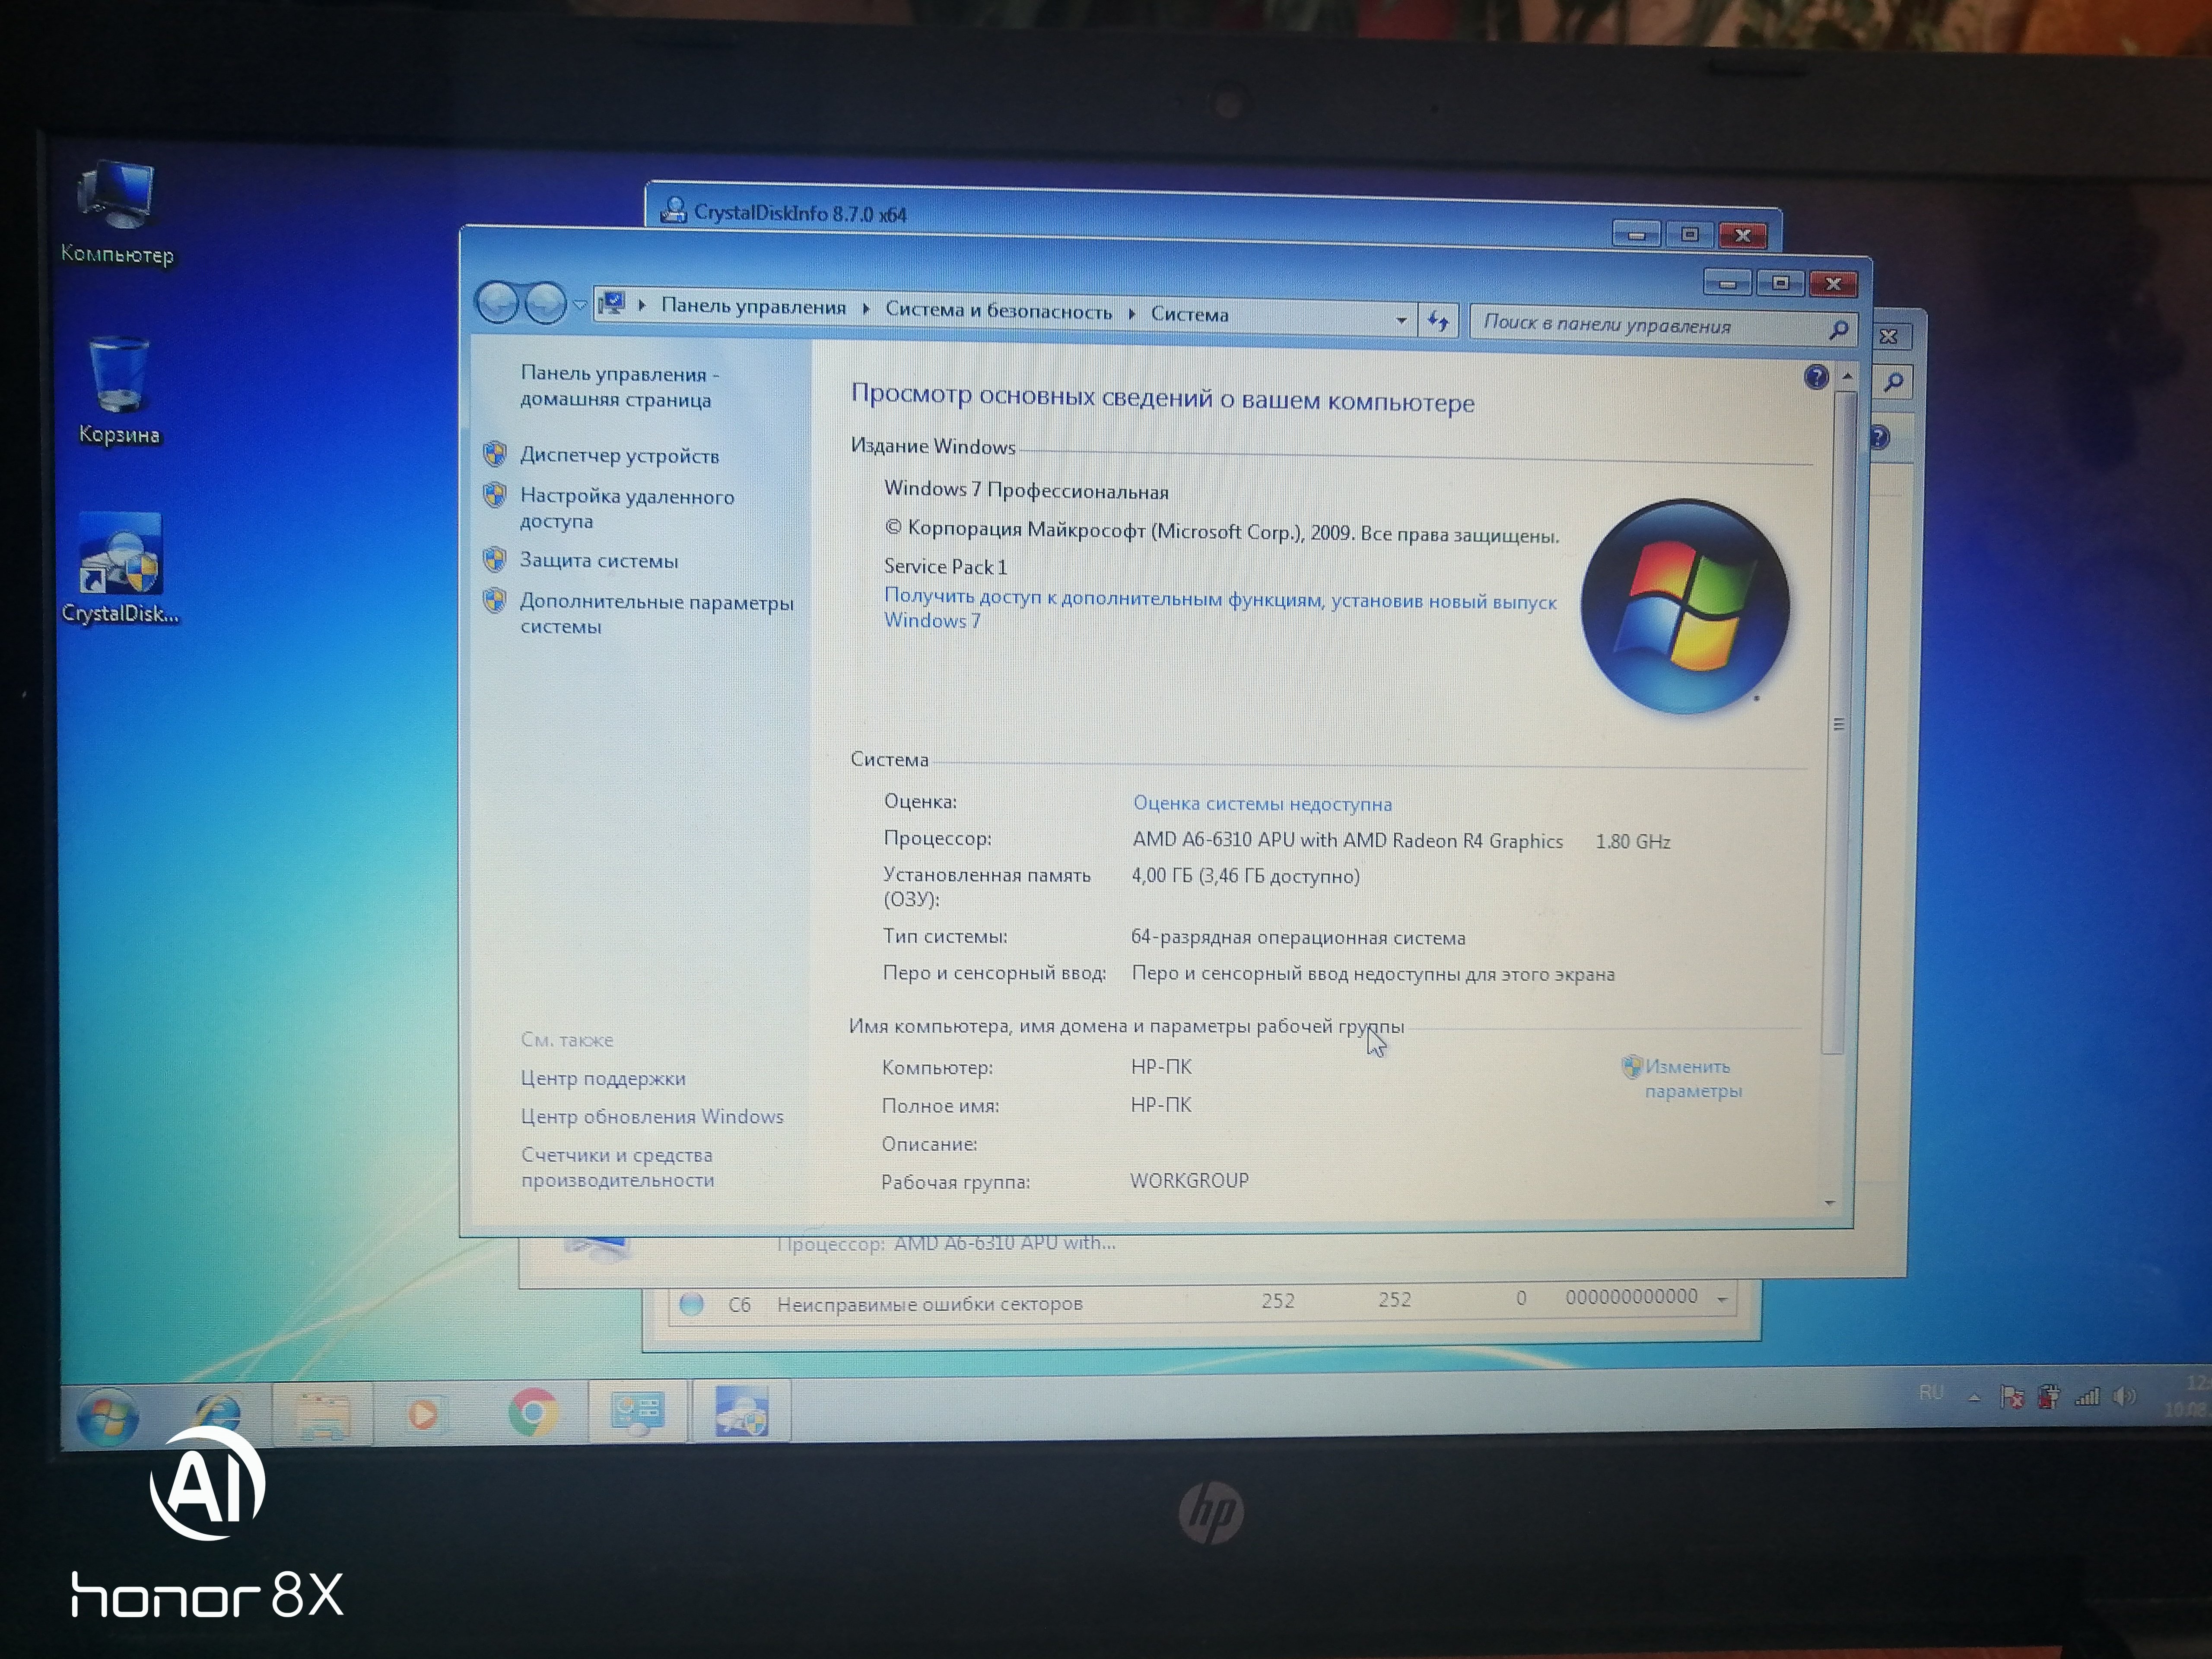Select Windows 7 Профессиональная edition text

point(1026,490)
